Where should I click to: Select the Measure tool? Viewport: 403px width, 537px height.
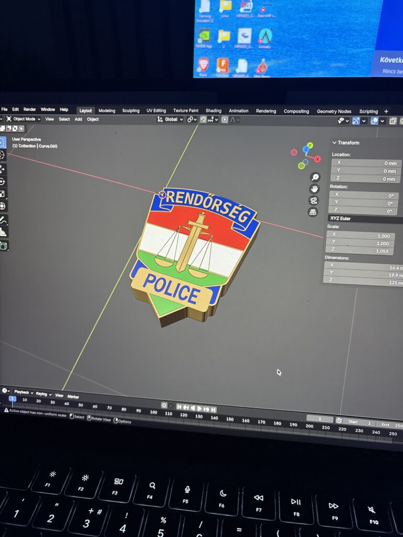(3, 232)
